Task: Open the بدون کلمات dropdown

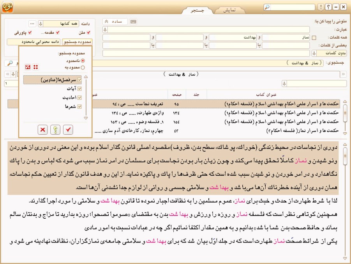Action: [314, 53]
